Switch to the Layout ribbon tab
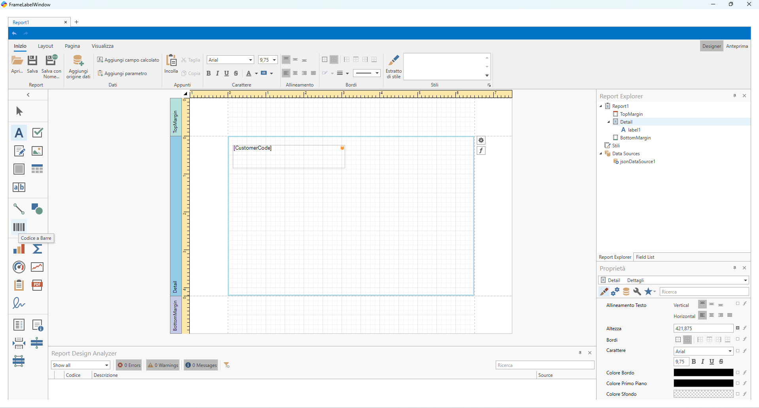 click(x=45, y=46)
